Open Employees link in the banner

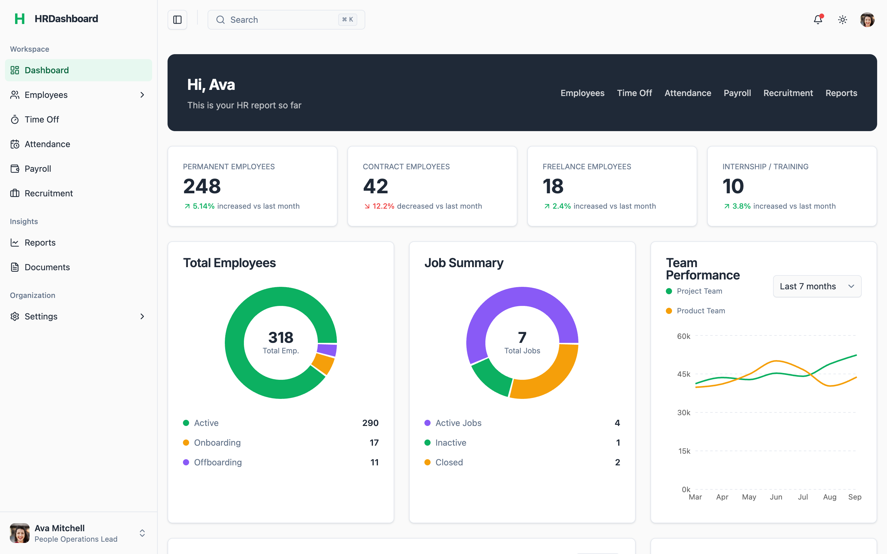pyautogui.click(x=582, y=93)
